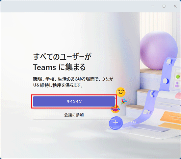
Task: Maximize the Teams window
Action: click(164, 6)
